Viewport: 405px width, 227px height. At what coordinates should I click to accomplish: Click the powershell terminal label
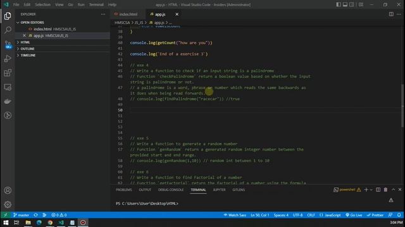[347, 190]
